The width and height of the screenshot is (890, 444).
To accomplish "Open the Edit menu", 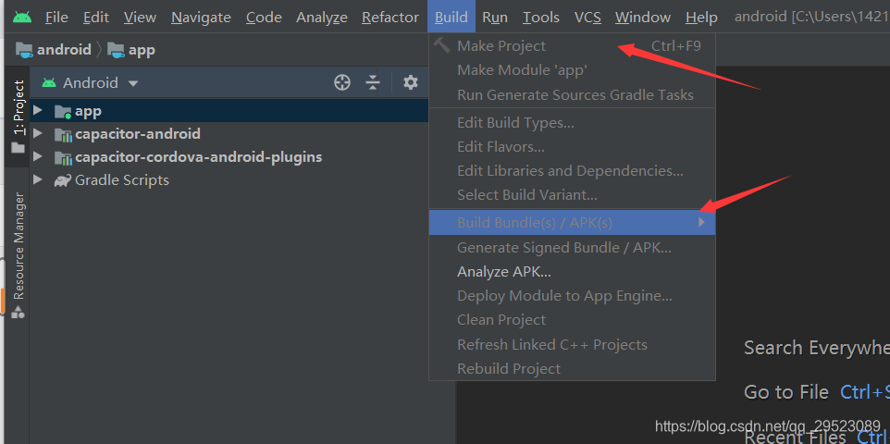I will coord(96,18).
